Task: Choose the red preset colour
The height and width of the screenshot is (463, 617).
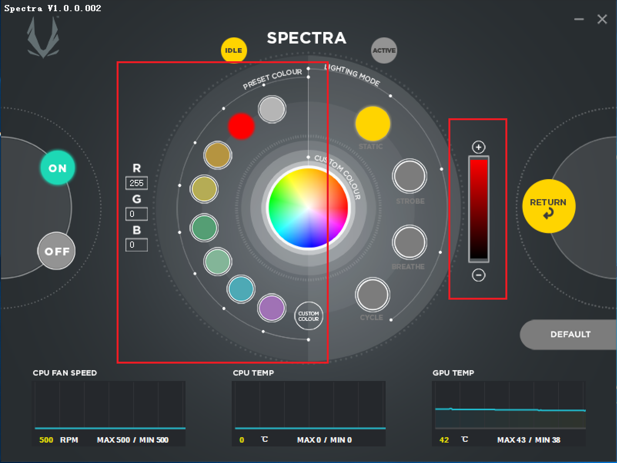Action: click(x=241, y=126)
